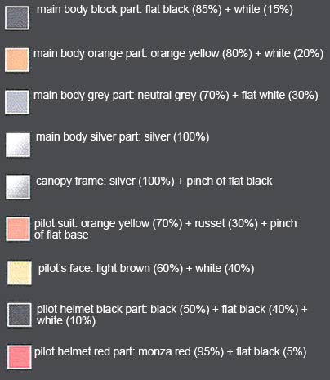Select the 'pilot suit: orange yellow' text line
Screen dimensions: 330x380
point(166,223)
